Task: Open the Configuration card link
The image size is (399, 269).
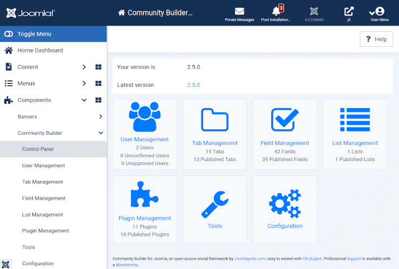Action: [285, 226]
